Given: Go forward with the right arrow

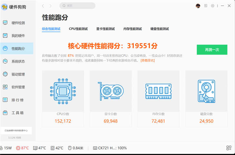Looking at the screenshot, I should (x=50, y=6).
